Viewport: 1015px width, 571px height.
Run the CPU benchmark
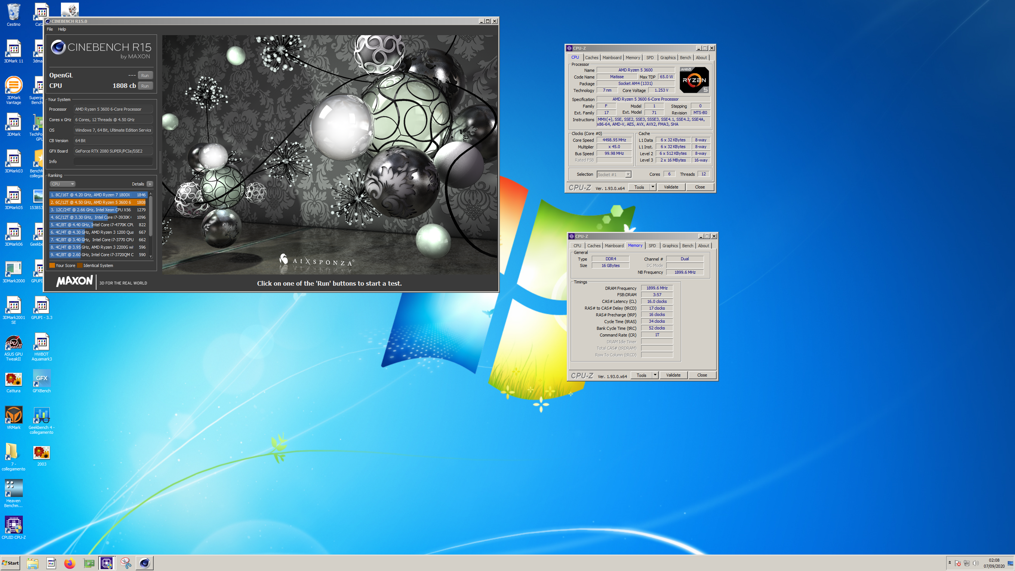coord(145,86)
